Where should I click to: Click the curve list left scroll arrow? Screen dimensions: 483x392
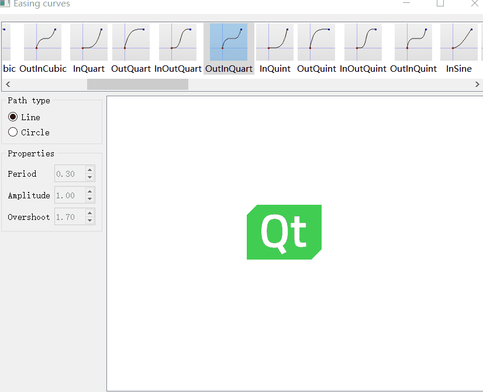click(8, 84)
